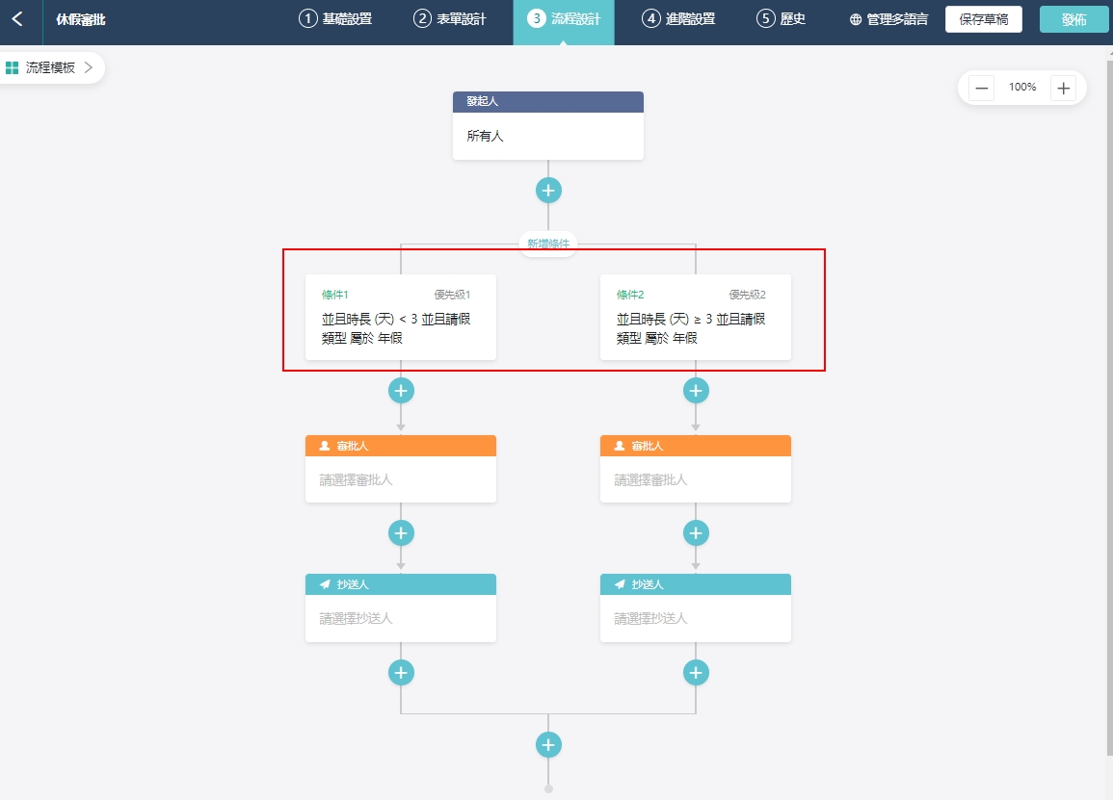Zoom in with the plus button
1113x800 pixels.
(1063, 89)
